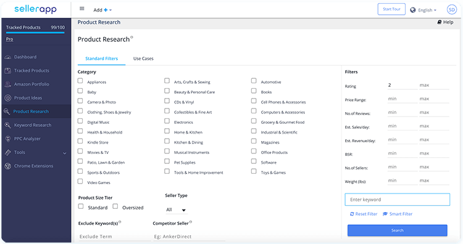Check the Pet Supplies category

pos(167,161)
